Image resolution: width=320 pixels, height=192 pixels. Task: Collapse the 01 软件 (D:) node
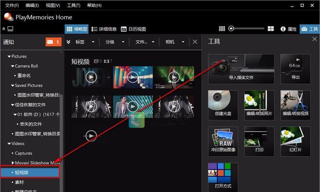pos(15,114)
